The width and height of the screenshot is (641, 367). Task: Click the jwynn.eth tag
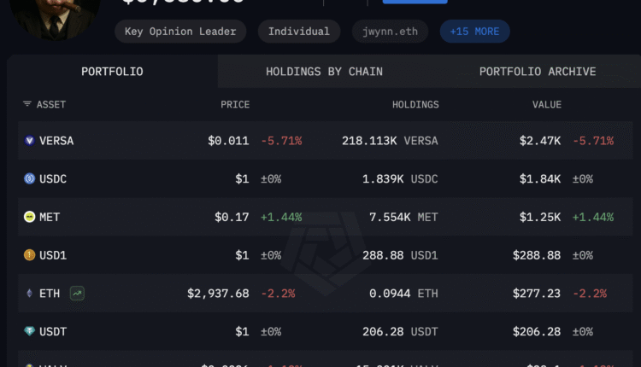coord(391,32)
